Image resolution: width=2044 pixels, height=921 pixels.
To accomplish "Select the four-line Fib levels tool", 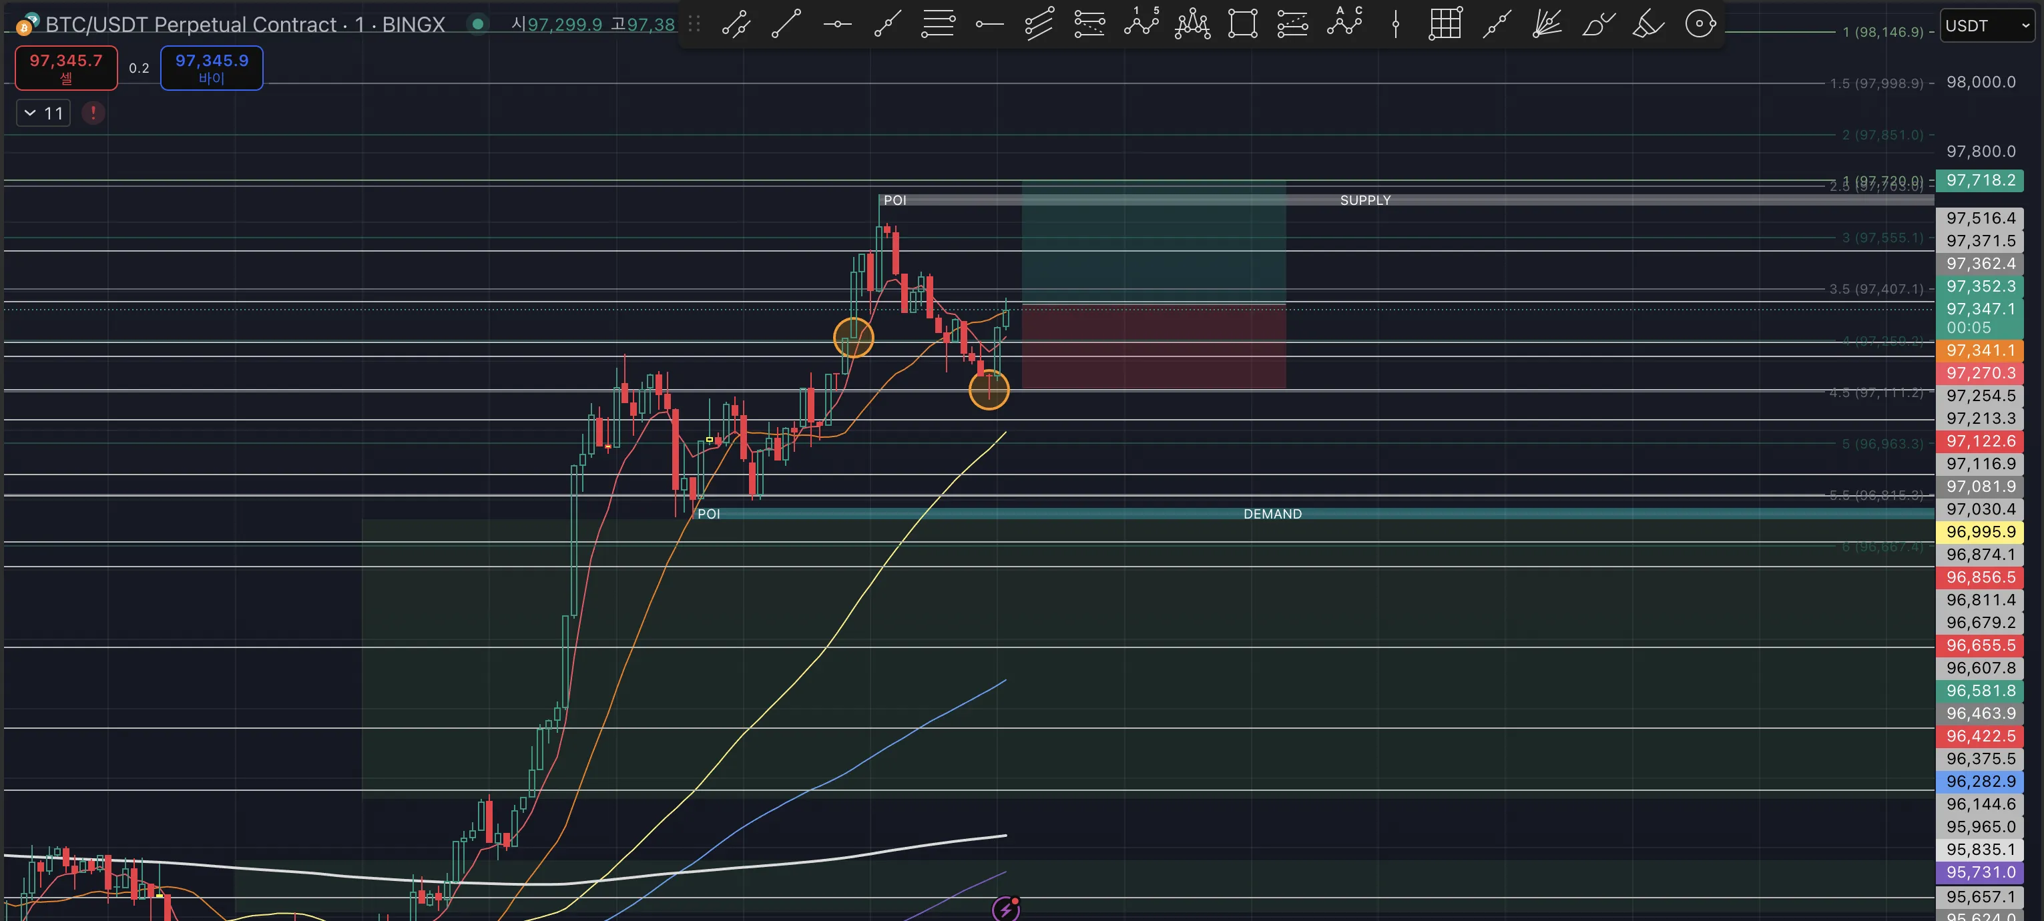I will (938, 25).
